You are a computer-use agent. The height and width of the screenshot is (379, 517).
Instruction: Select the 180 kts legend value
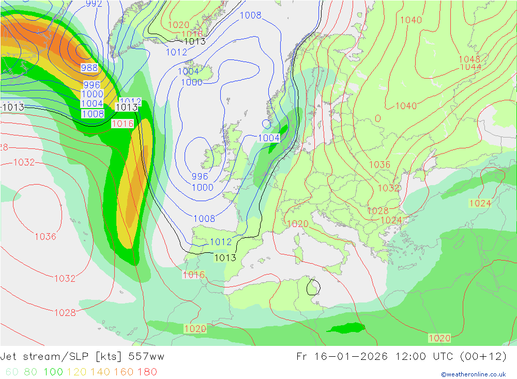pyautogui.click(x=147, y=372)
